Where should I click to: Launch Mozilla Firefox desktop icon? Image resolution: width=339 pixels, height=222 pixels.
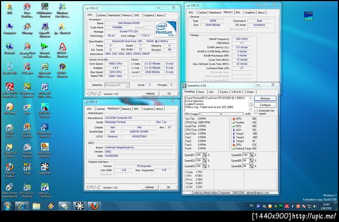[x=10, y=170]
